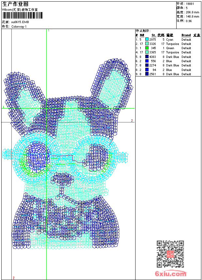Image resolution: width=202 pixels, height=280 pixels.
Task: Click the '高度: 206.8 mm' height value
Action: 188,12
